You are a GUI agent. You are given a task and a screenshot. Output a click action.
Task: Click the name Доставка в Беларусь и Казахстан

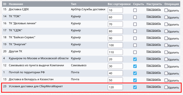tap(31, 79)
